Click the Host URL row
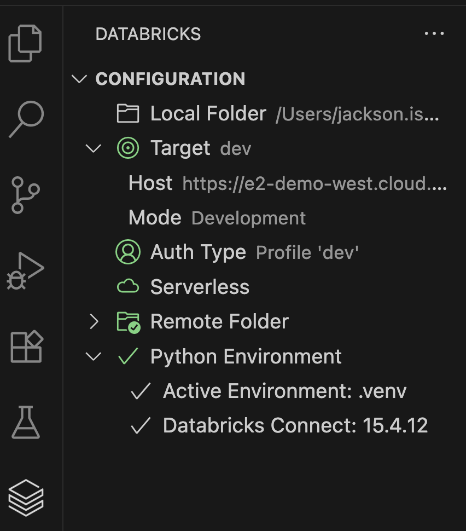This screenshot has width=466, height=531. tap(287, 183)
